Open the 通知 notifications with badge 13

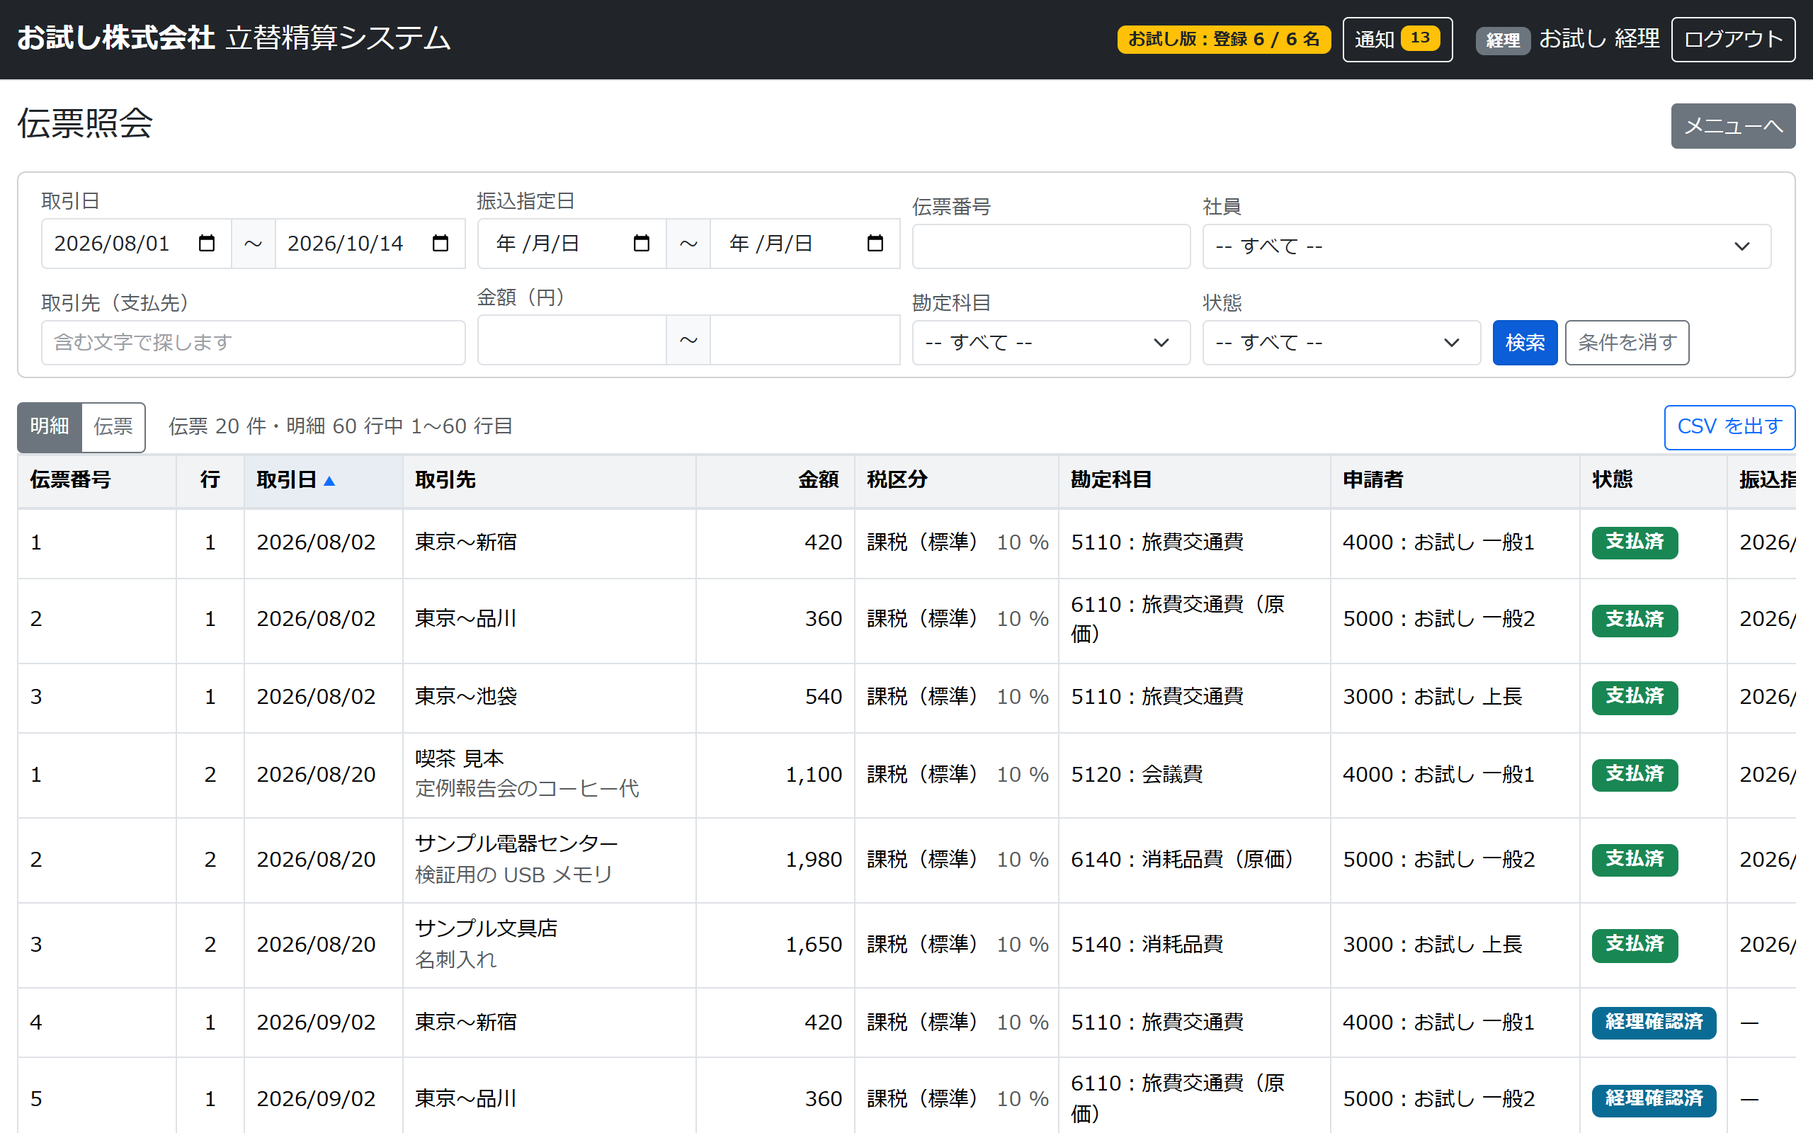[x=1397, y=39]
